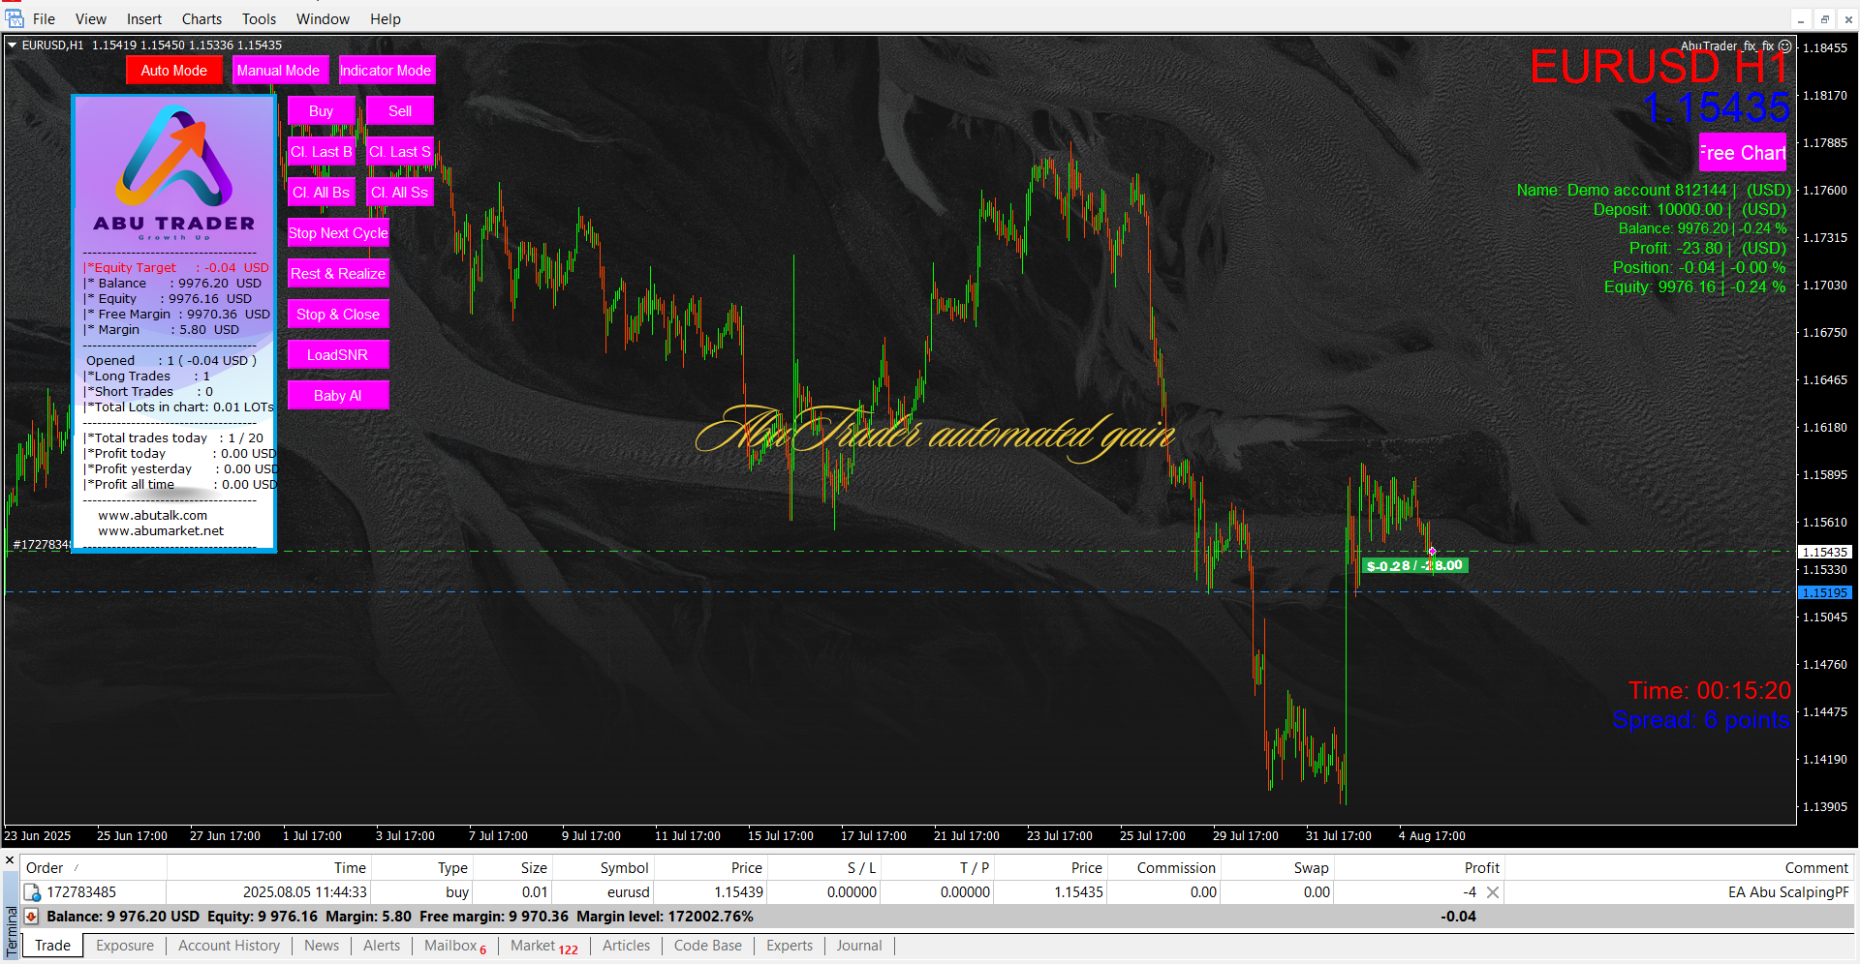The width and height of the screenshot is (1860, 964).
Task: Click the red arrow balance row icon
Action: pos(31,917)
